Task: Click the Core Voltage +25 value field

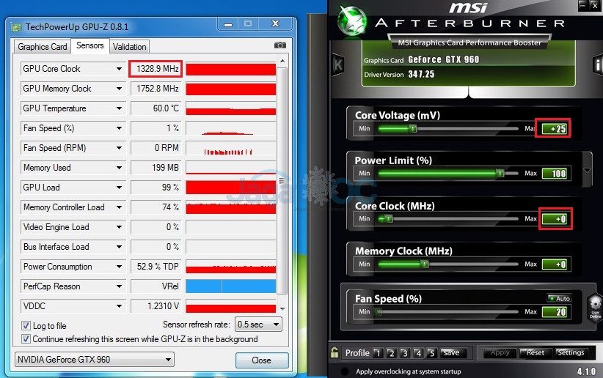Action: [x=554, y=129]
